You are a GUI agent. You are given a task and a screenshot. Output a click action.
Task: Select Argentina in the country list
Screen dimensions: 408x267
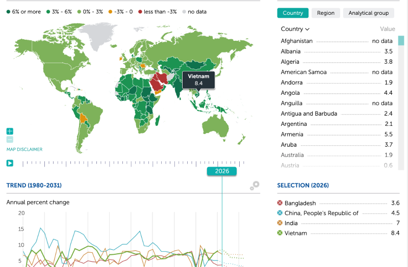click(337, 124)
